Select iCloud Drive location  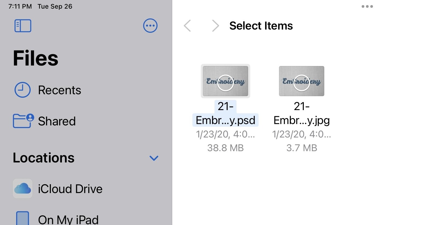[x=70, y=189]
